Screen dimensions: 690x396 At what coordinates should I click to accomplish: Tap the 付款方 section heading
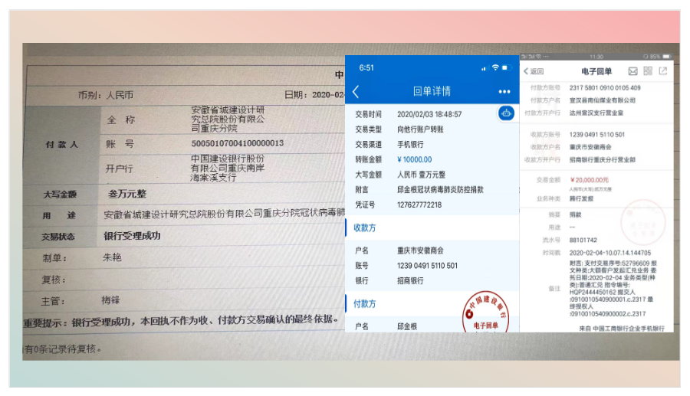[x=365, y=304]
